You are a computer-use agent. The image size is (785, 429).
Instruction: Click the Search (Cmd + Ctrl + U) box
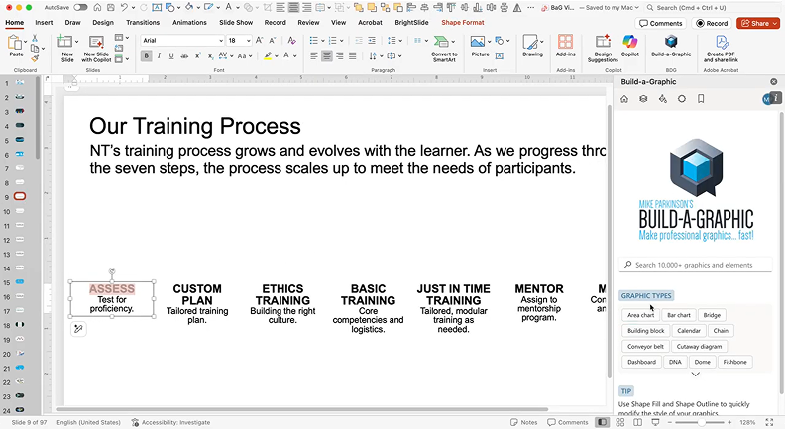click(x=713, y=8)
